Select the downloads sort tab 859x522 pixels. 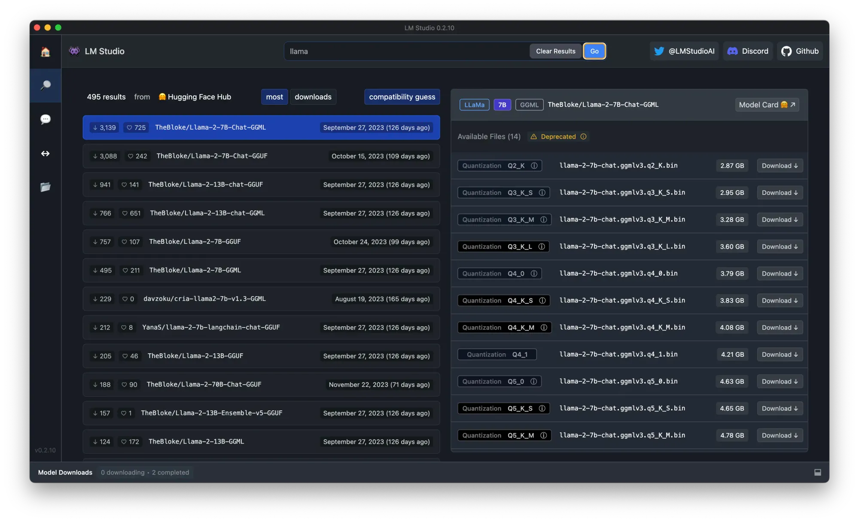[313, 96]
